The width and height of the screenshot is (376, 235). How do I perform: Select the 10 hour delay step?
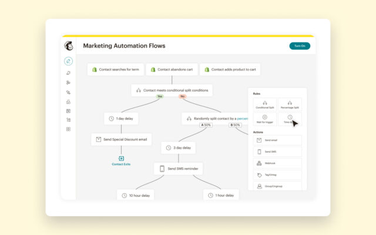136,194
